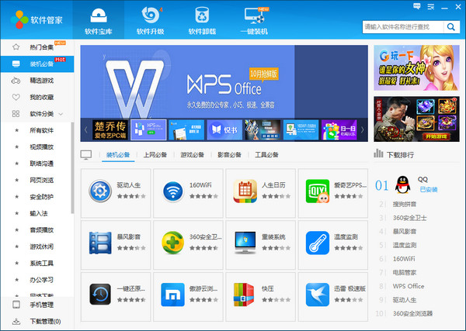Select 热门合集 in the sidebar
Screen dimensions: 466x331
37,47
